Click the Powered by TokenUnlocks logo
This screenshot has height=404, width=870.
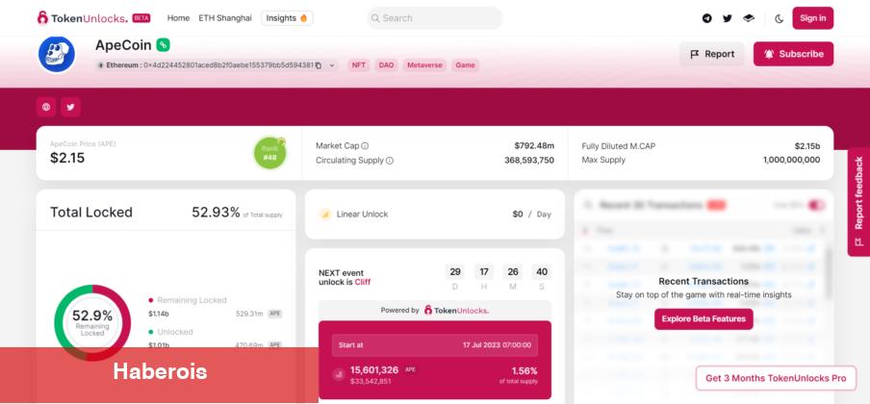[x=456, y=310]
